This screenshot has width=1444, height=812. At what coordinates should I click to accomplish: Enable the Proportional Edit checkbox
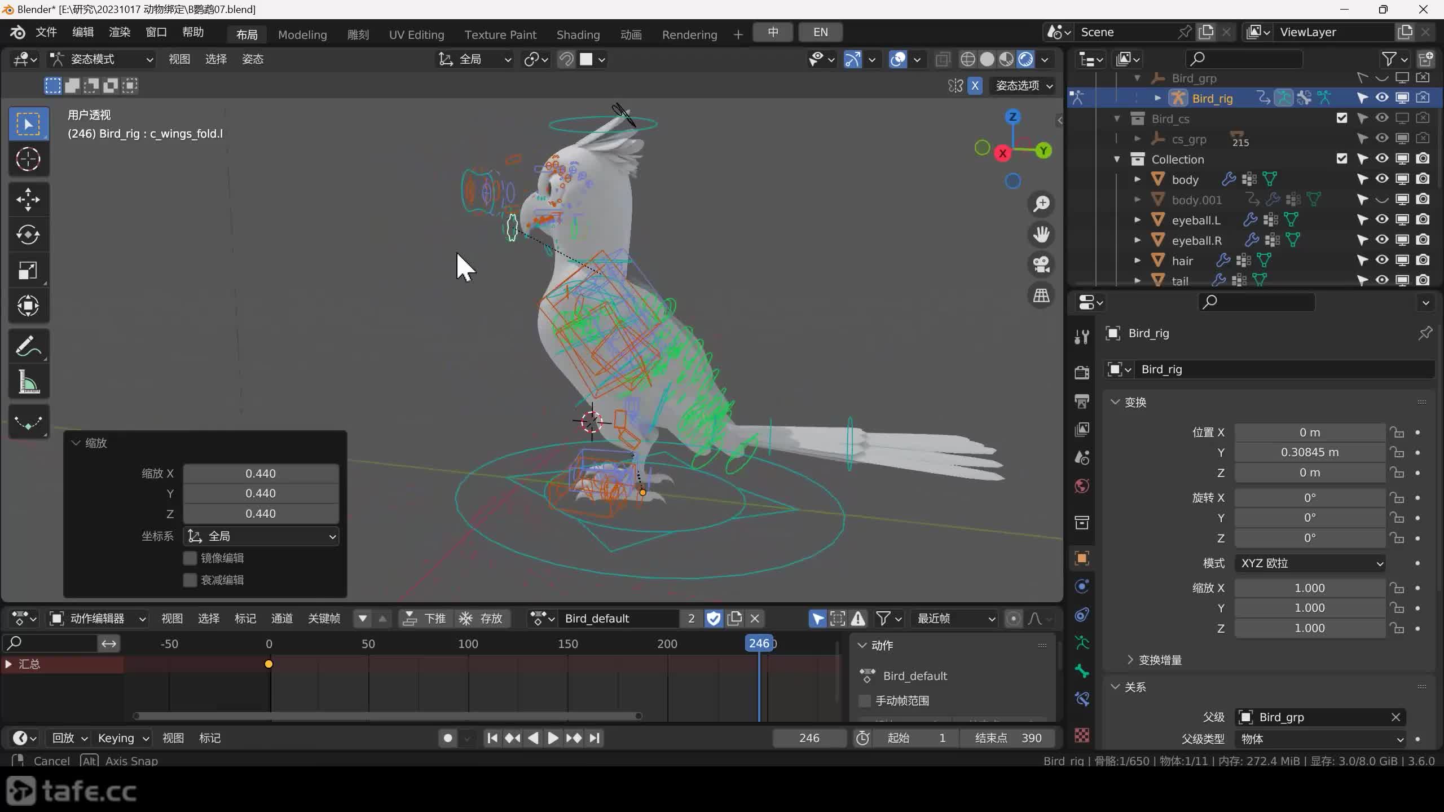coord(190,580)
